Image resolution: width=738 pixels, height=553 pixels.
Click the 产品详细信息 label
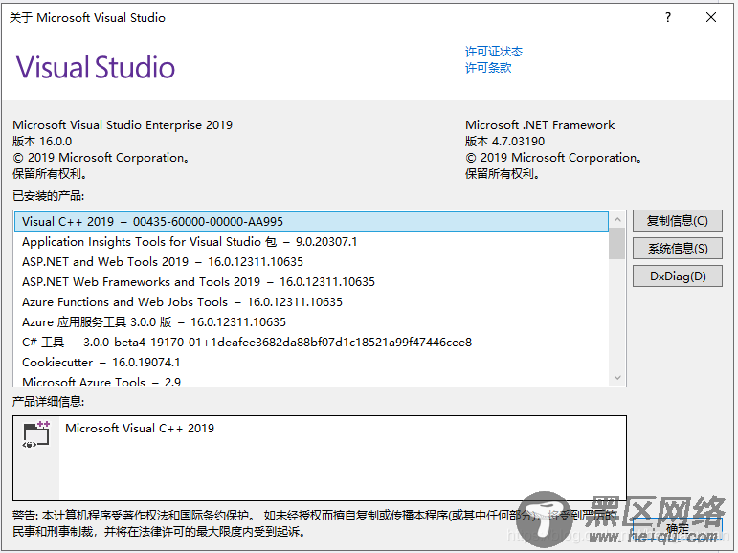[x=49, y=402]
